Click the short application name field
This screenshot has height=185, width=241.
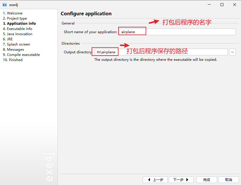click(177, 32)
